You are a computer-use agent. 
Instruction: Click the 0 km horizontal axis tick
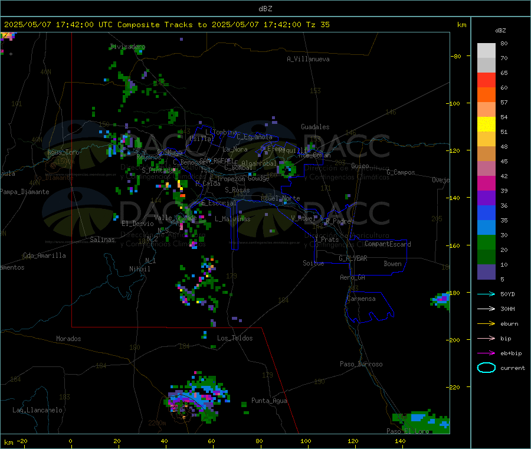pyautogui.click(x=70, y=441)
